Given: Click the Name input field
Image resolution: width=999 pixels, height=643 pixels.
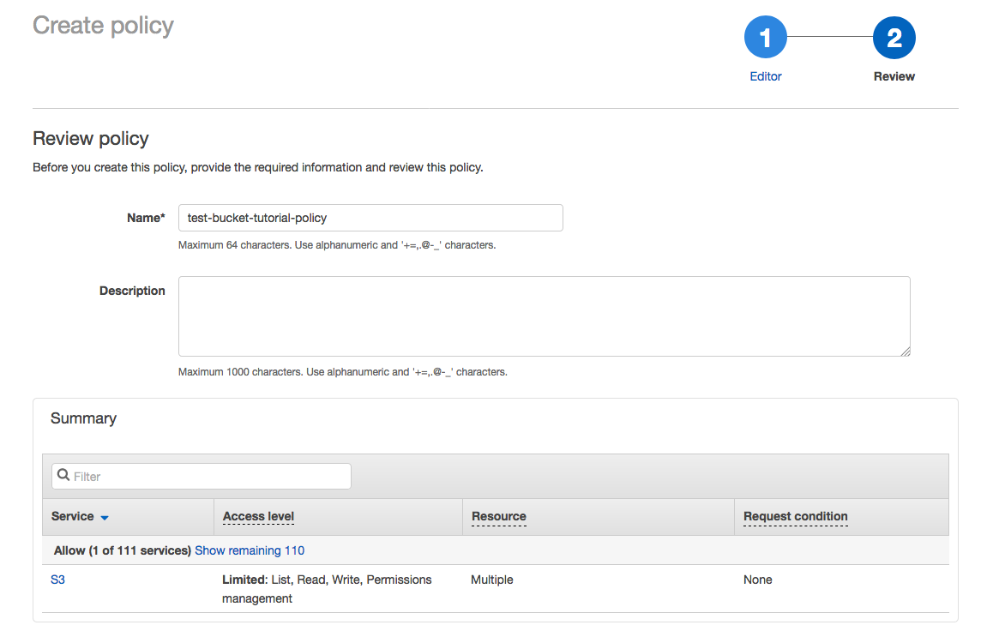Looking at the screenshot, I should (x=370, y=218).
